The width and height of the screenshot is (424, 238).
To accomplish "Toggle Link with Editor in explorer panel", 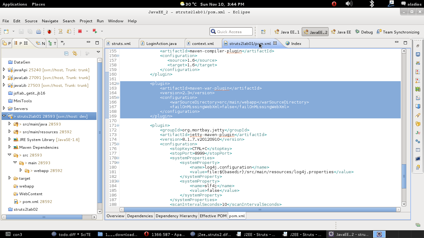I will click(75, 53).
